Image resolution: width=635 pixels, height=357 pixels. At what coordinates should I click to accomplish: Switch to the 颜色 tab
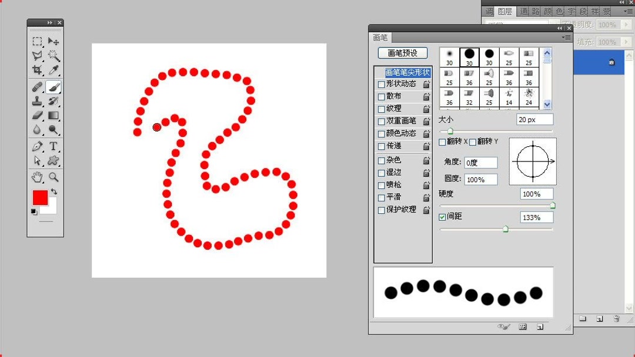pos(547,10)
